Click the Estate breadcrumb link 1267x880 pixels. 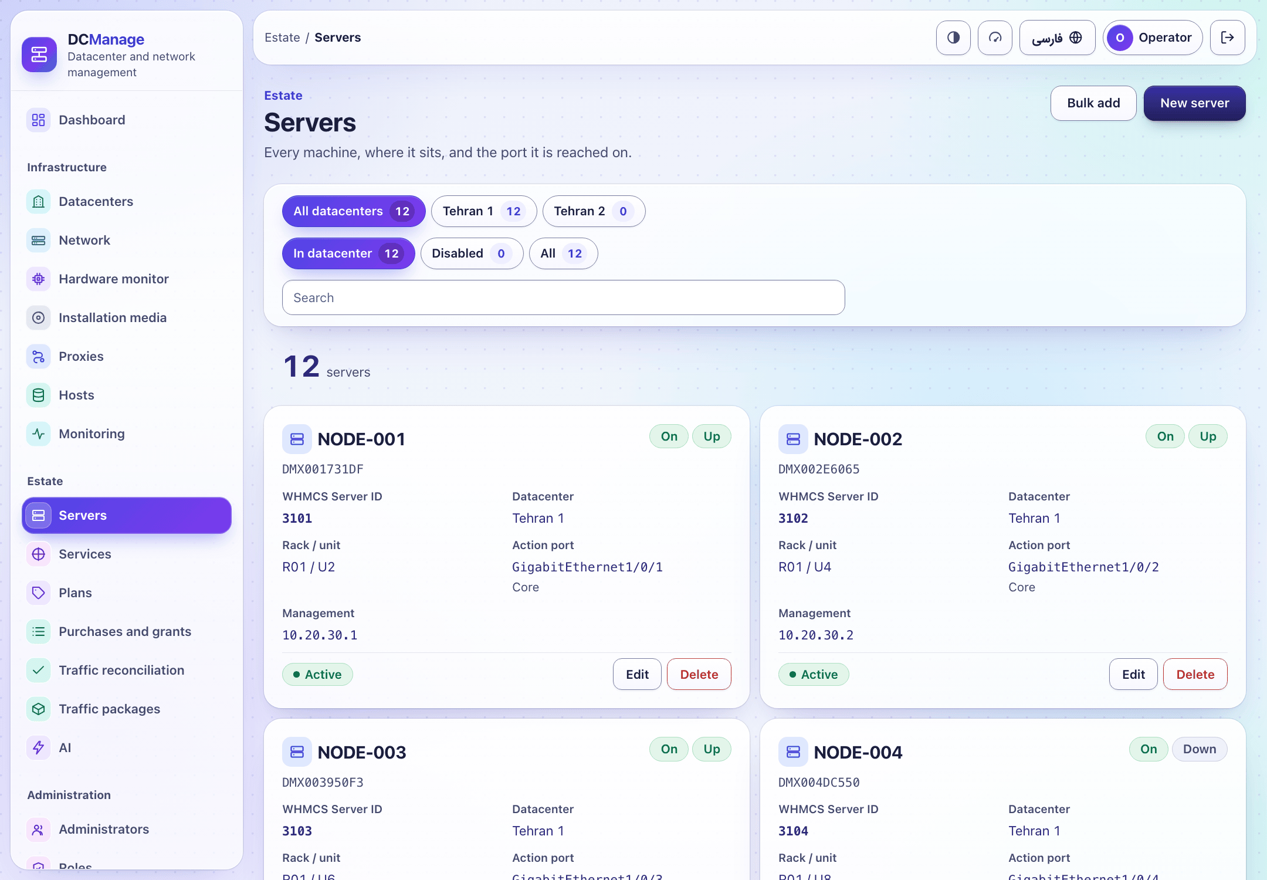click(282, 38)
